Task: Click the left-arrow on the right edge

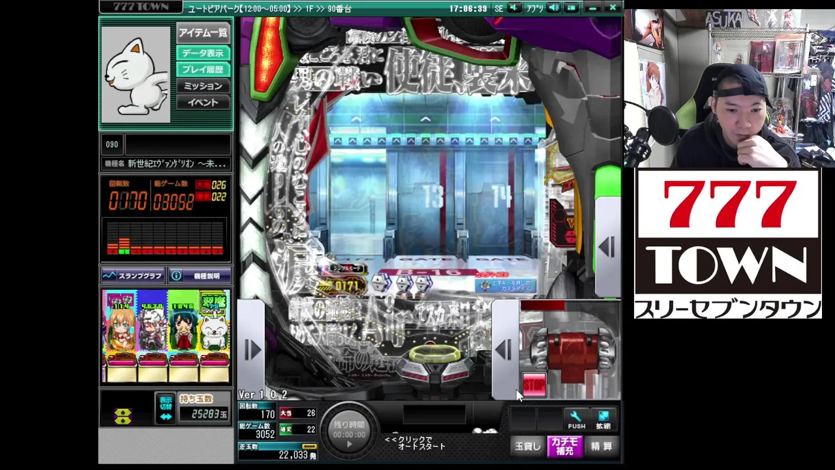Action: click(x=607, y=247)
